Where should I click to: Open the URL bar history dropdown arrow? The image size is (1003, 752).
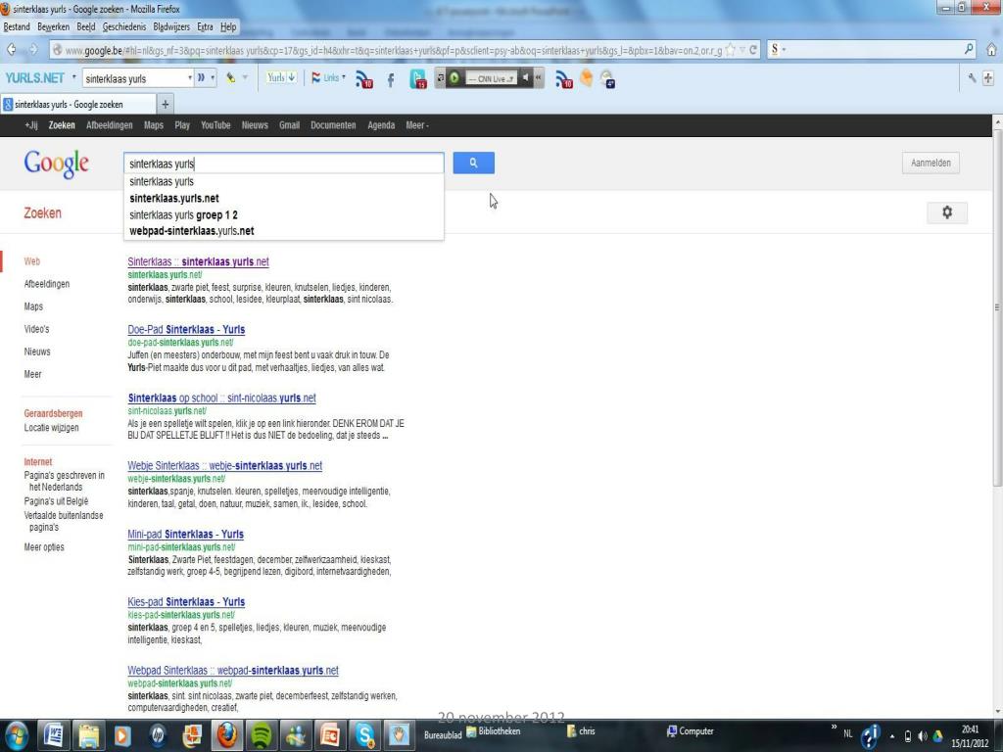pos(742,50)
